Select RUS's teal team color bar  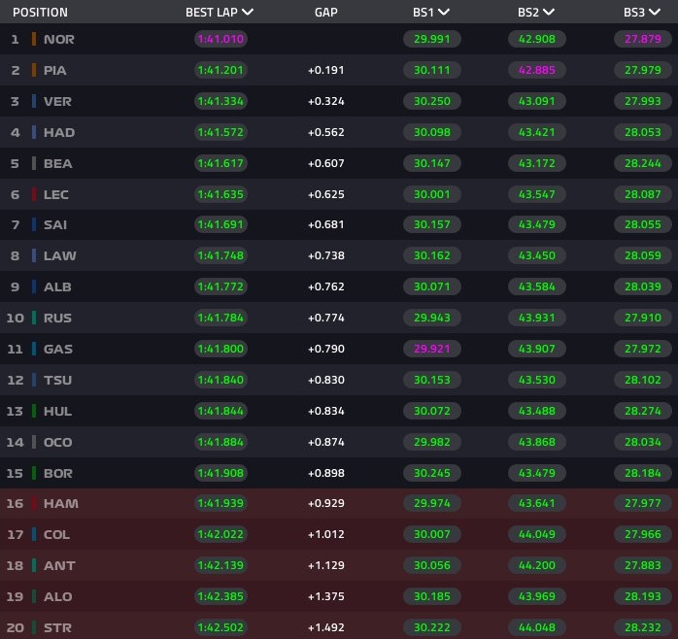(34, 318)
